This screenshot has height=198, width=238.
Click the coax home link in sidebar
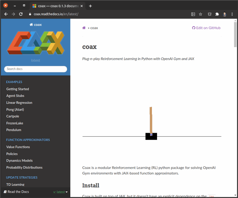[x=36, y=25]
